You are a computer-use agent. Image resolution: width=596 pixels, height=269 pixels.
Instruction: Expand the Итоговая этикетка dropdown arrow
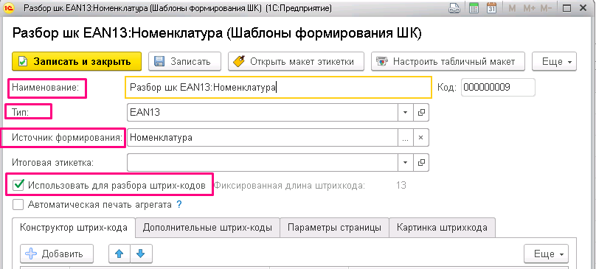pyautogui.click(x=405, y=162)
